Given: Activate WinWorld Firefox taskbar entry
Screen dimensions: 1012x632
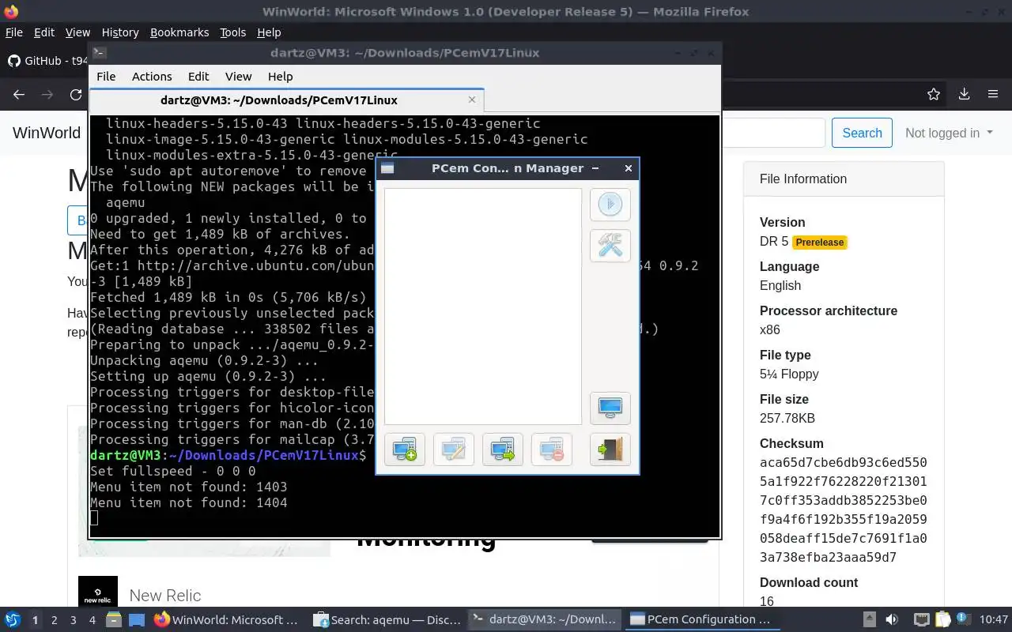Looking at the screenshot, I should coord(227,620).
